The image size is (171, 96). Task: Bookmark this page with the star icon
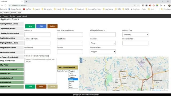[x=138, y=5]
